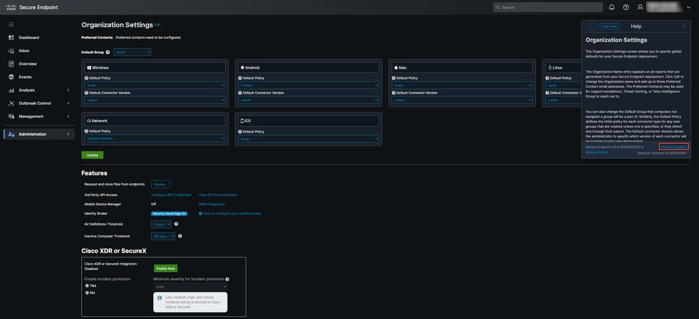This screenshot has width=699, height=319.
Task: Select Yes for incident promotion
Action: [x=87, y=285]
